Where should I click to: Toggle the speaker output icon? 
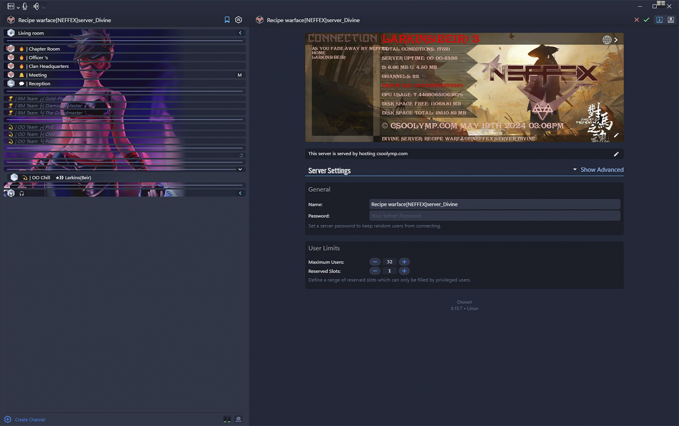click(36, 6)
